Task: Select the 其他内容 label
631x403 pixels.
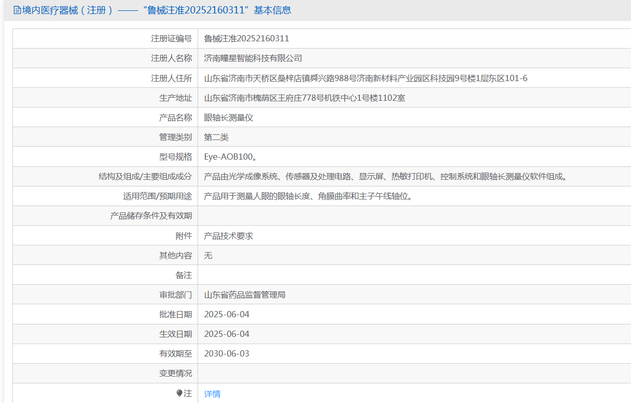Action: click(175, 255)
